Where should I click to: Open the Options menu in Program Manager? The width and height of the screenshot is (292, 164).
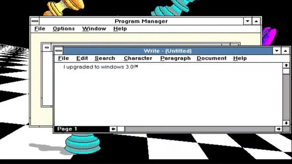point(64,29)
